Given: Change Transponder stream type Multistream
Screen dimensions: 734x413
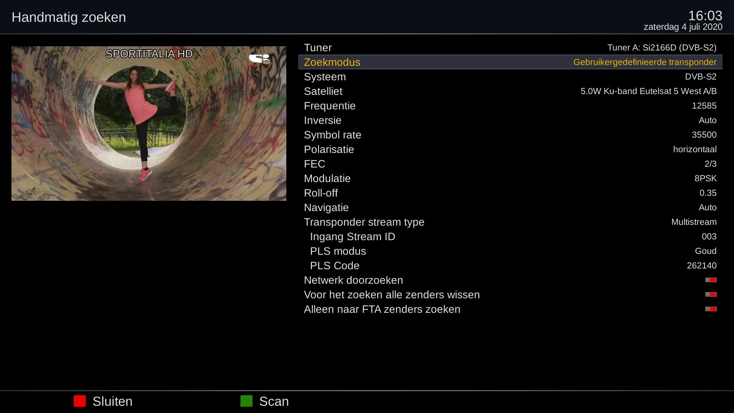Looking at the screenshot, I should [693, 222].
